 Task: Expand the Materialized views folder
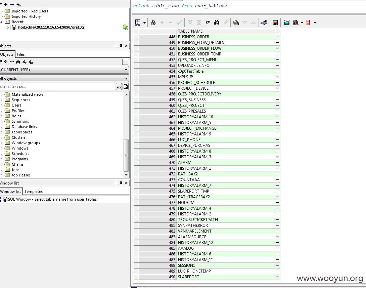(2, 94)
